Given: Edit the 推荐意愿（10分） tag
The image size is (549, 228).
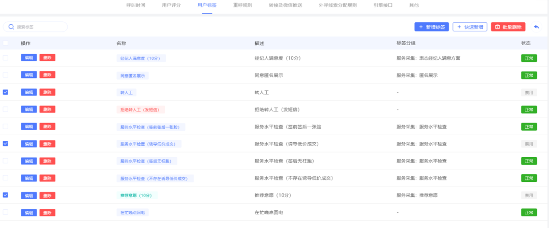Looking at the screenshot, I should coord(28,195).
